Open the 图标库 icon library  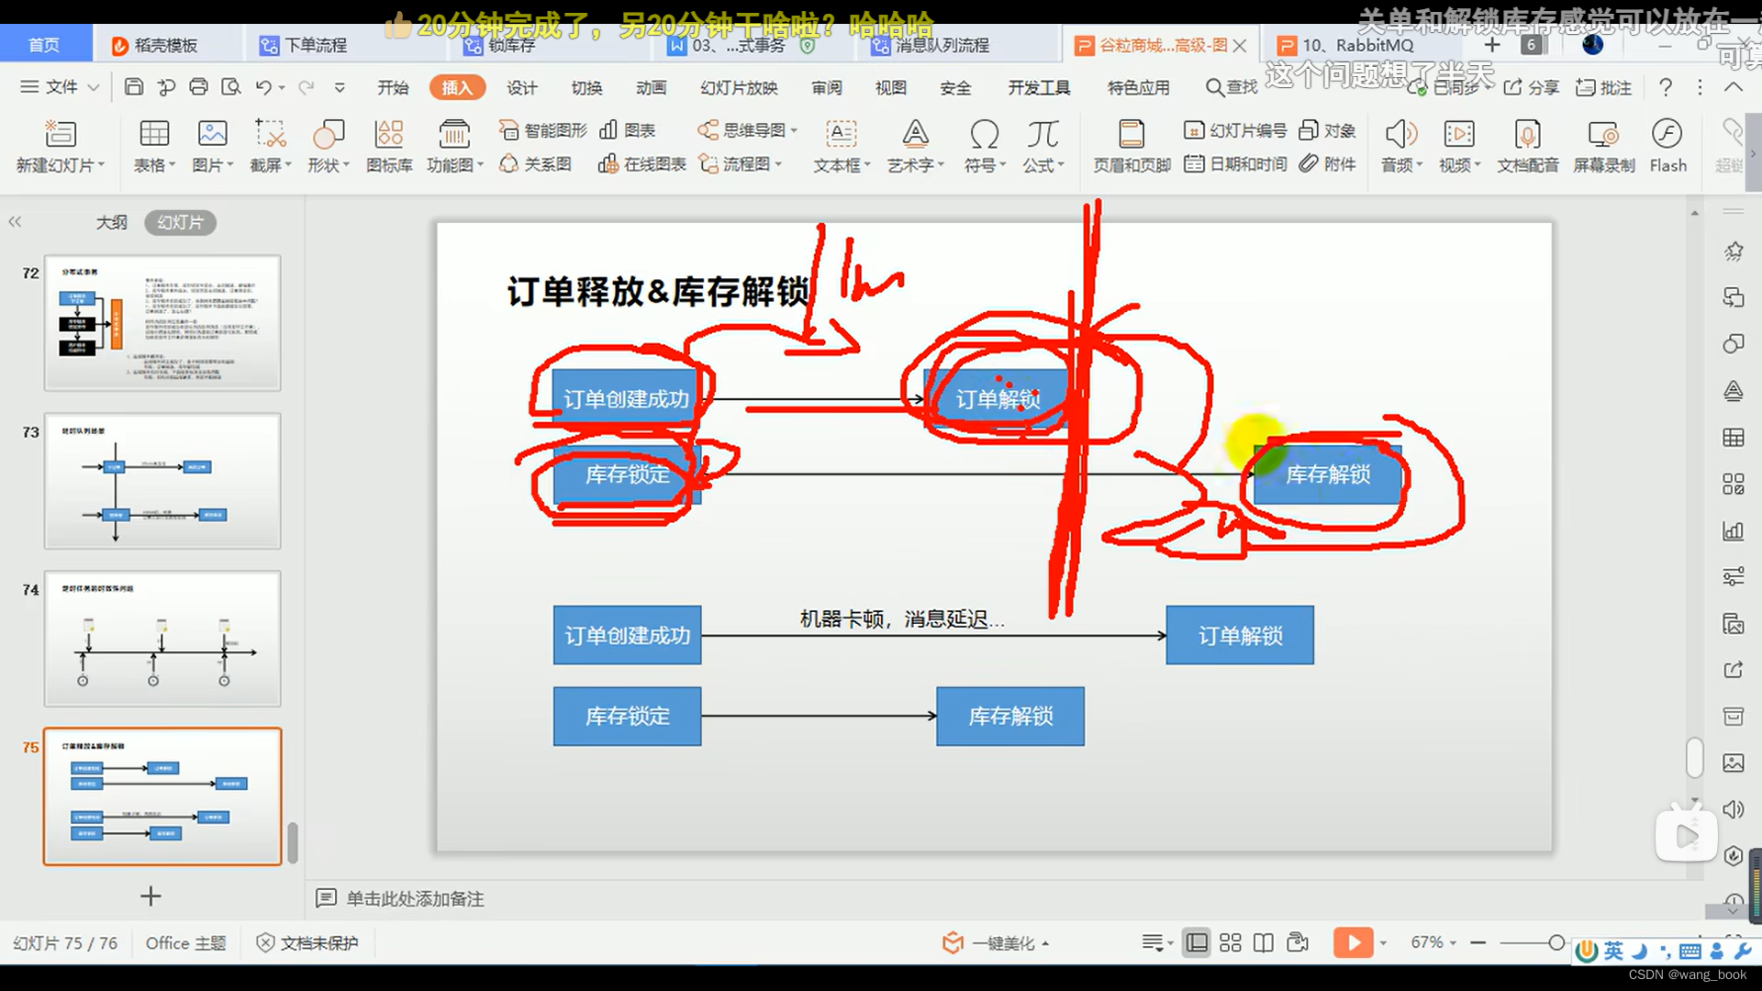coord(389,146)
